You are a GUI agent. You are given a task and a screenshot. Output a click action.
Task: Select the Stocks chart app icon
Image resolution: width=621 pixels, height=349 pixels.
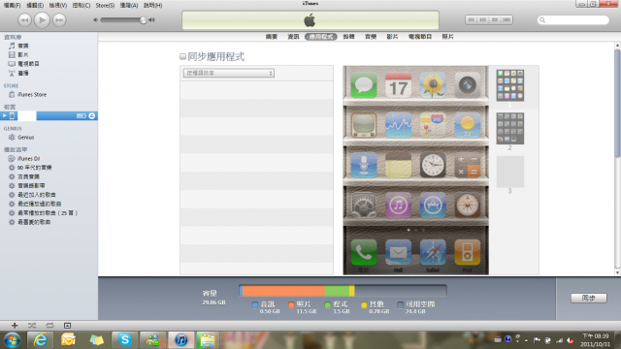click(x=398, y=125)
